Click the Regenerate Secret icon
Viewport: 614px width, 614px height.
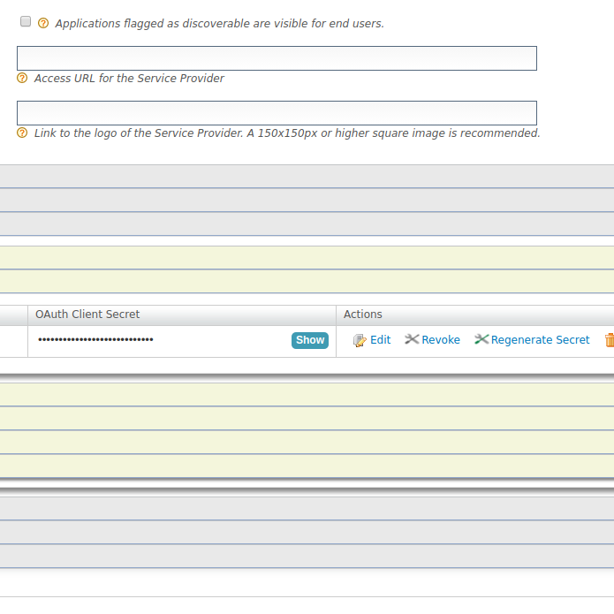(x=481, y=339)
